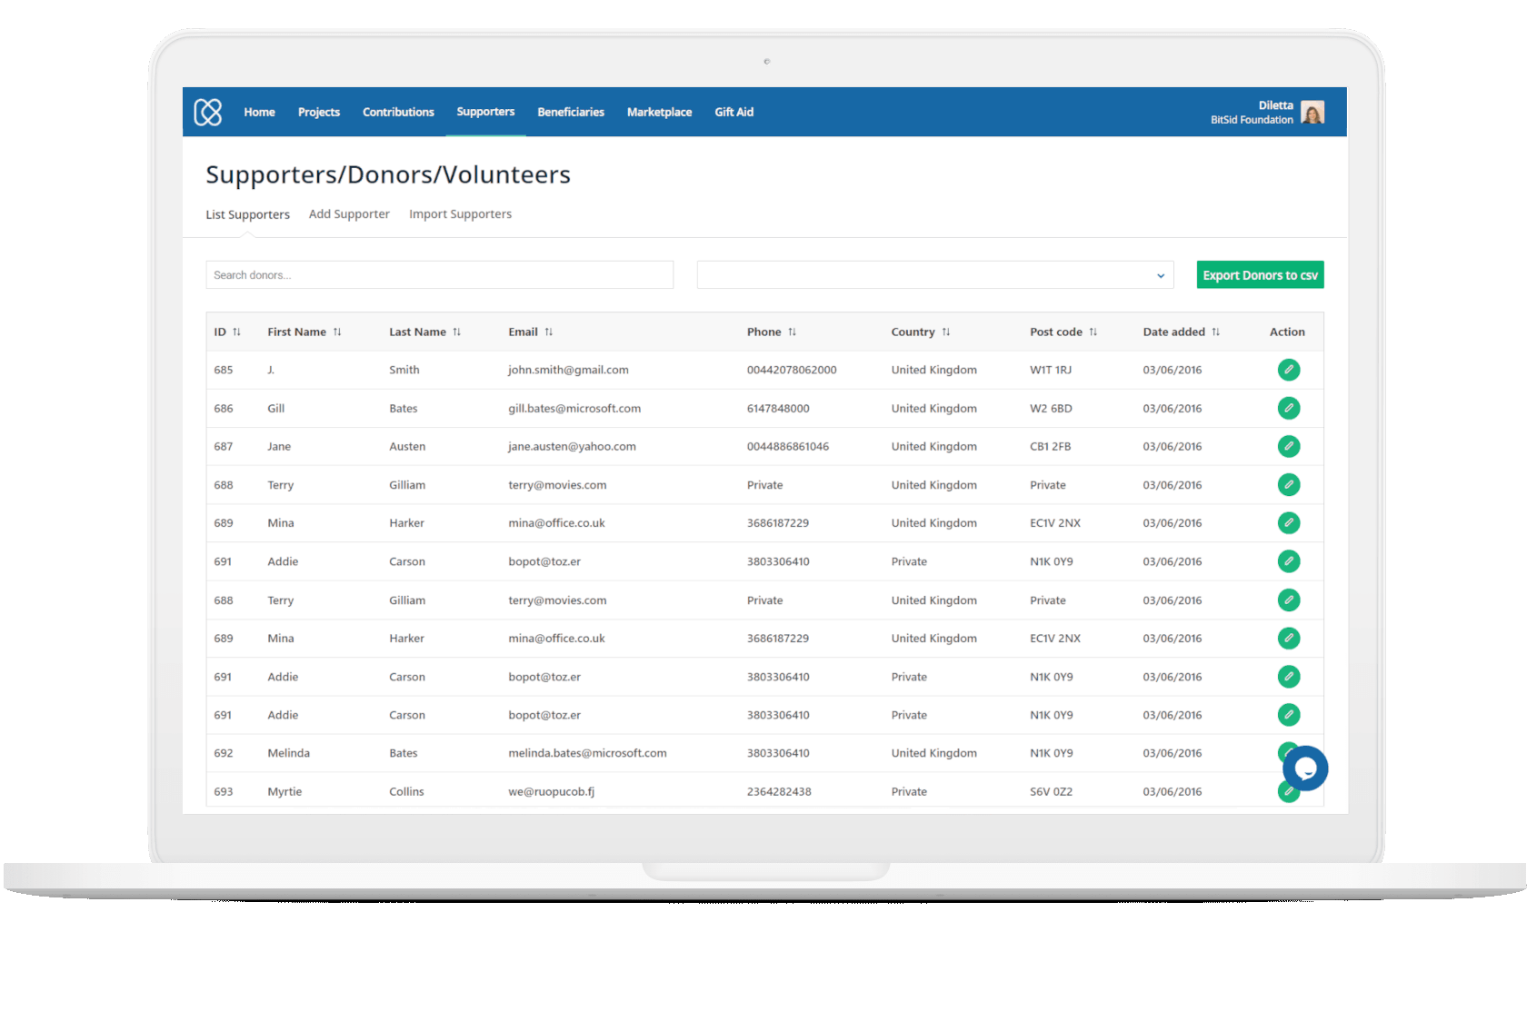Sort by First Name column arrows
The height and width of the screenshot is (1031, 1527).
pyautogui.click(x=337, y=332)
